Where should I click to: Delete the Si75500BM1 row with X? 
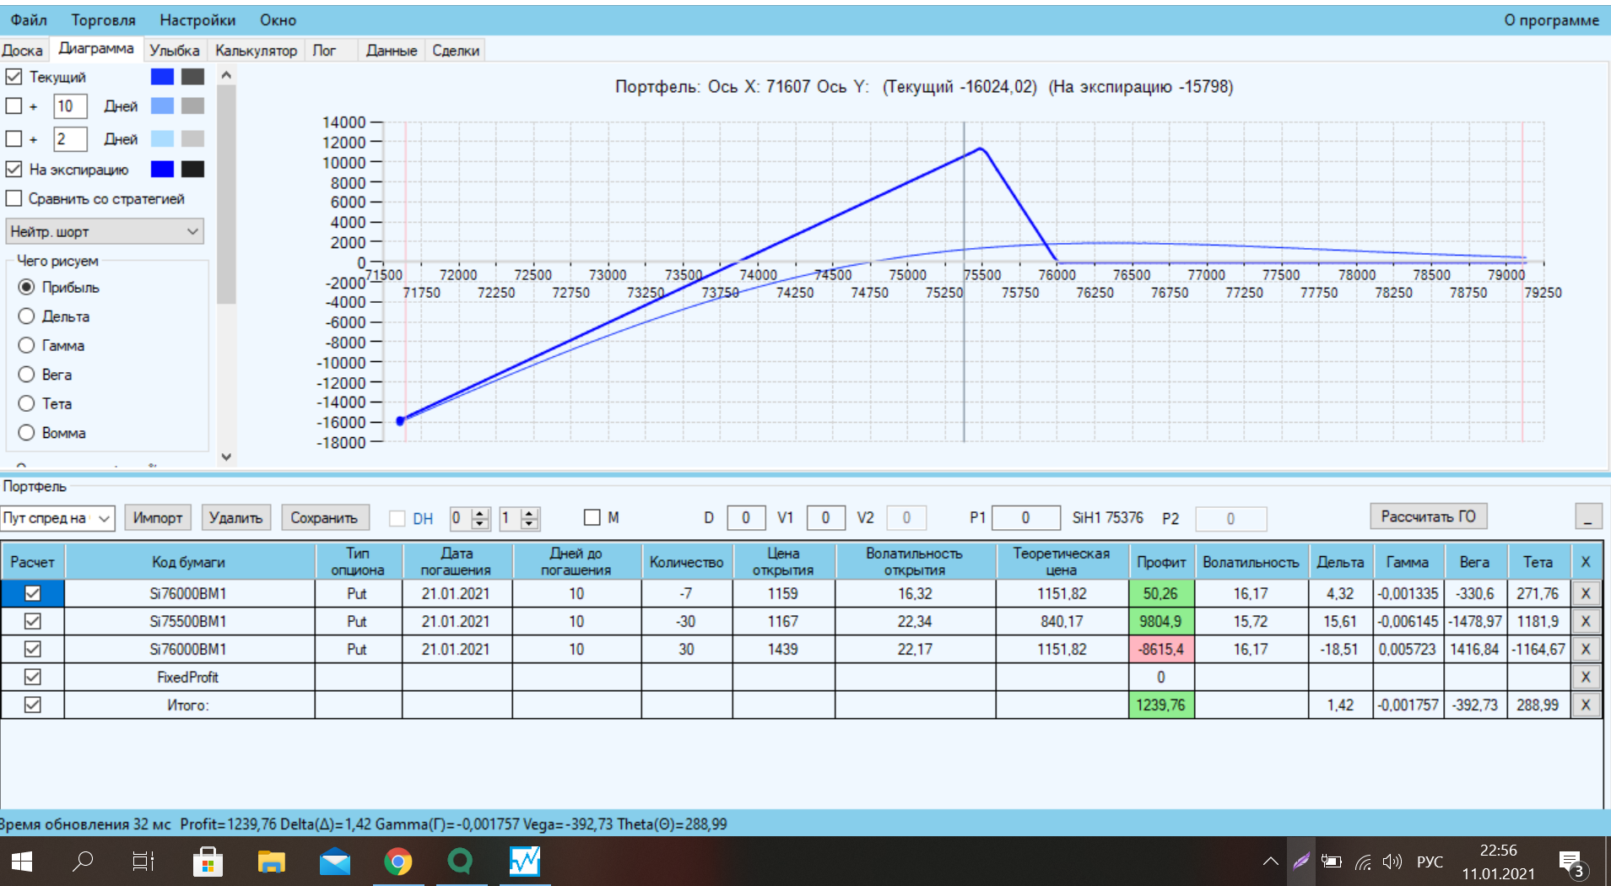tap(1586, 622)
